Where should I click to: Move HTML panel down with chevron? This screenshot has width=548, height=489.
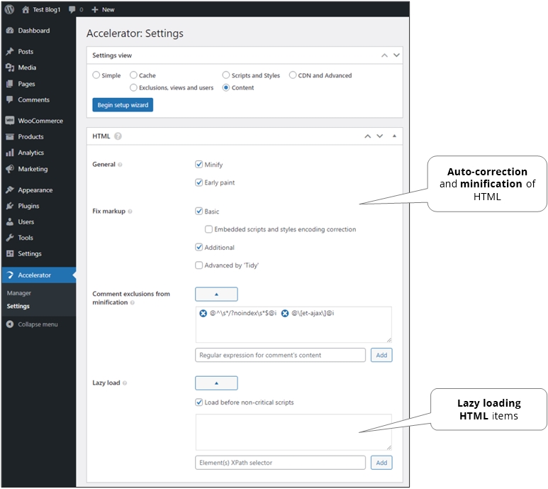click(379, 136)
